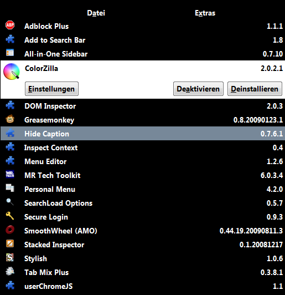
Task: Select the Stylish entry name
Action: (x=35, y=259)
